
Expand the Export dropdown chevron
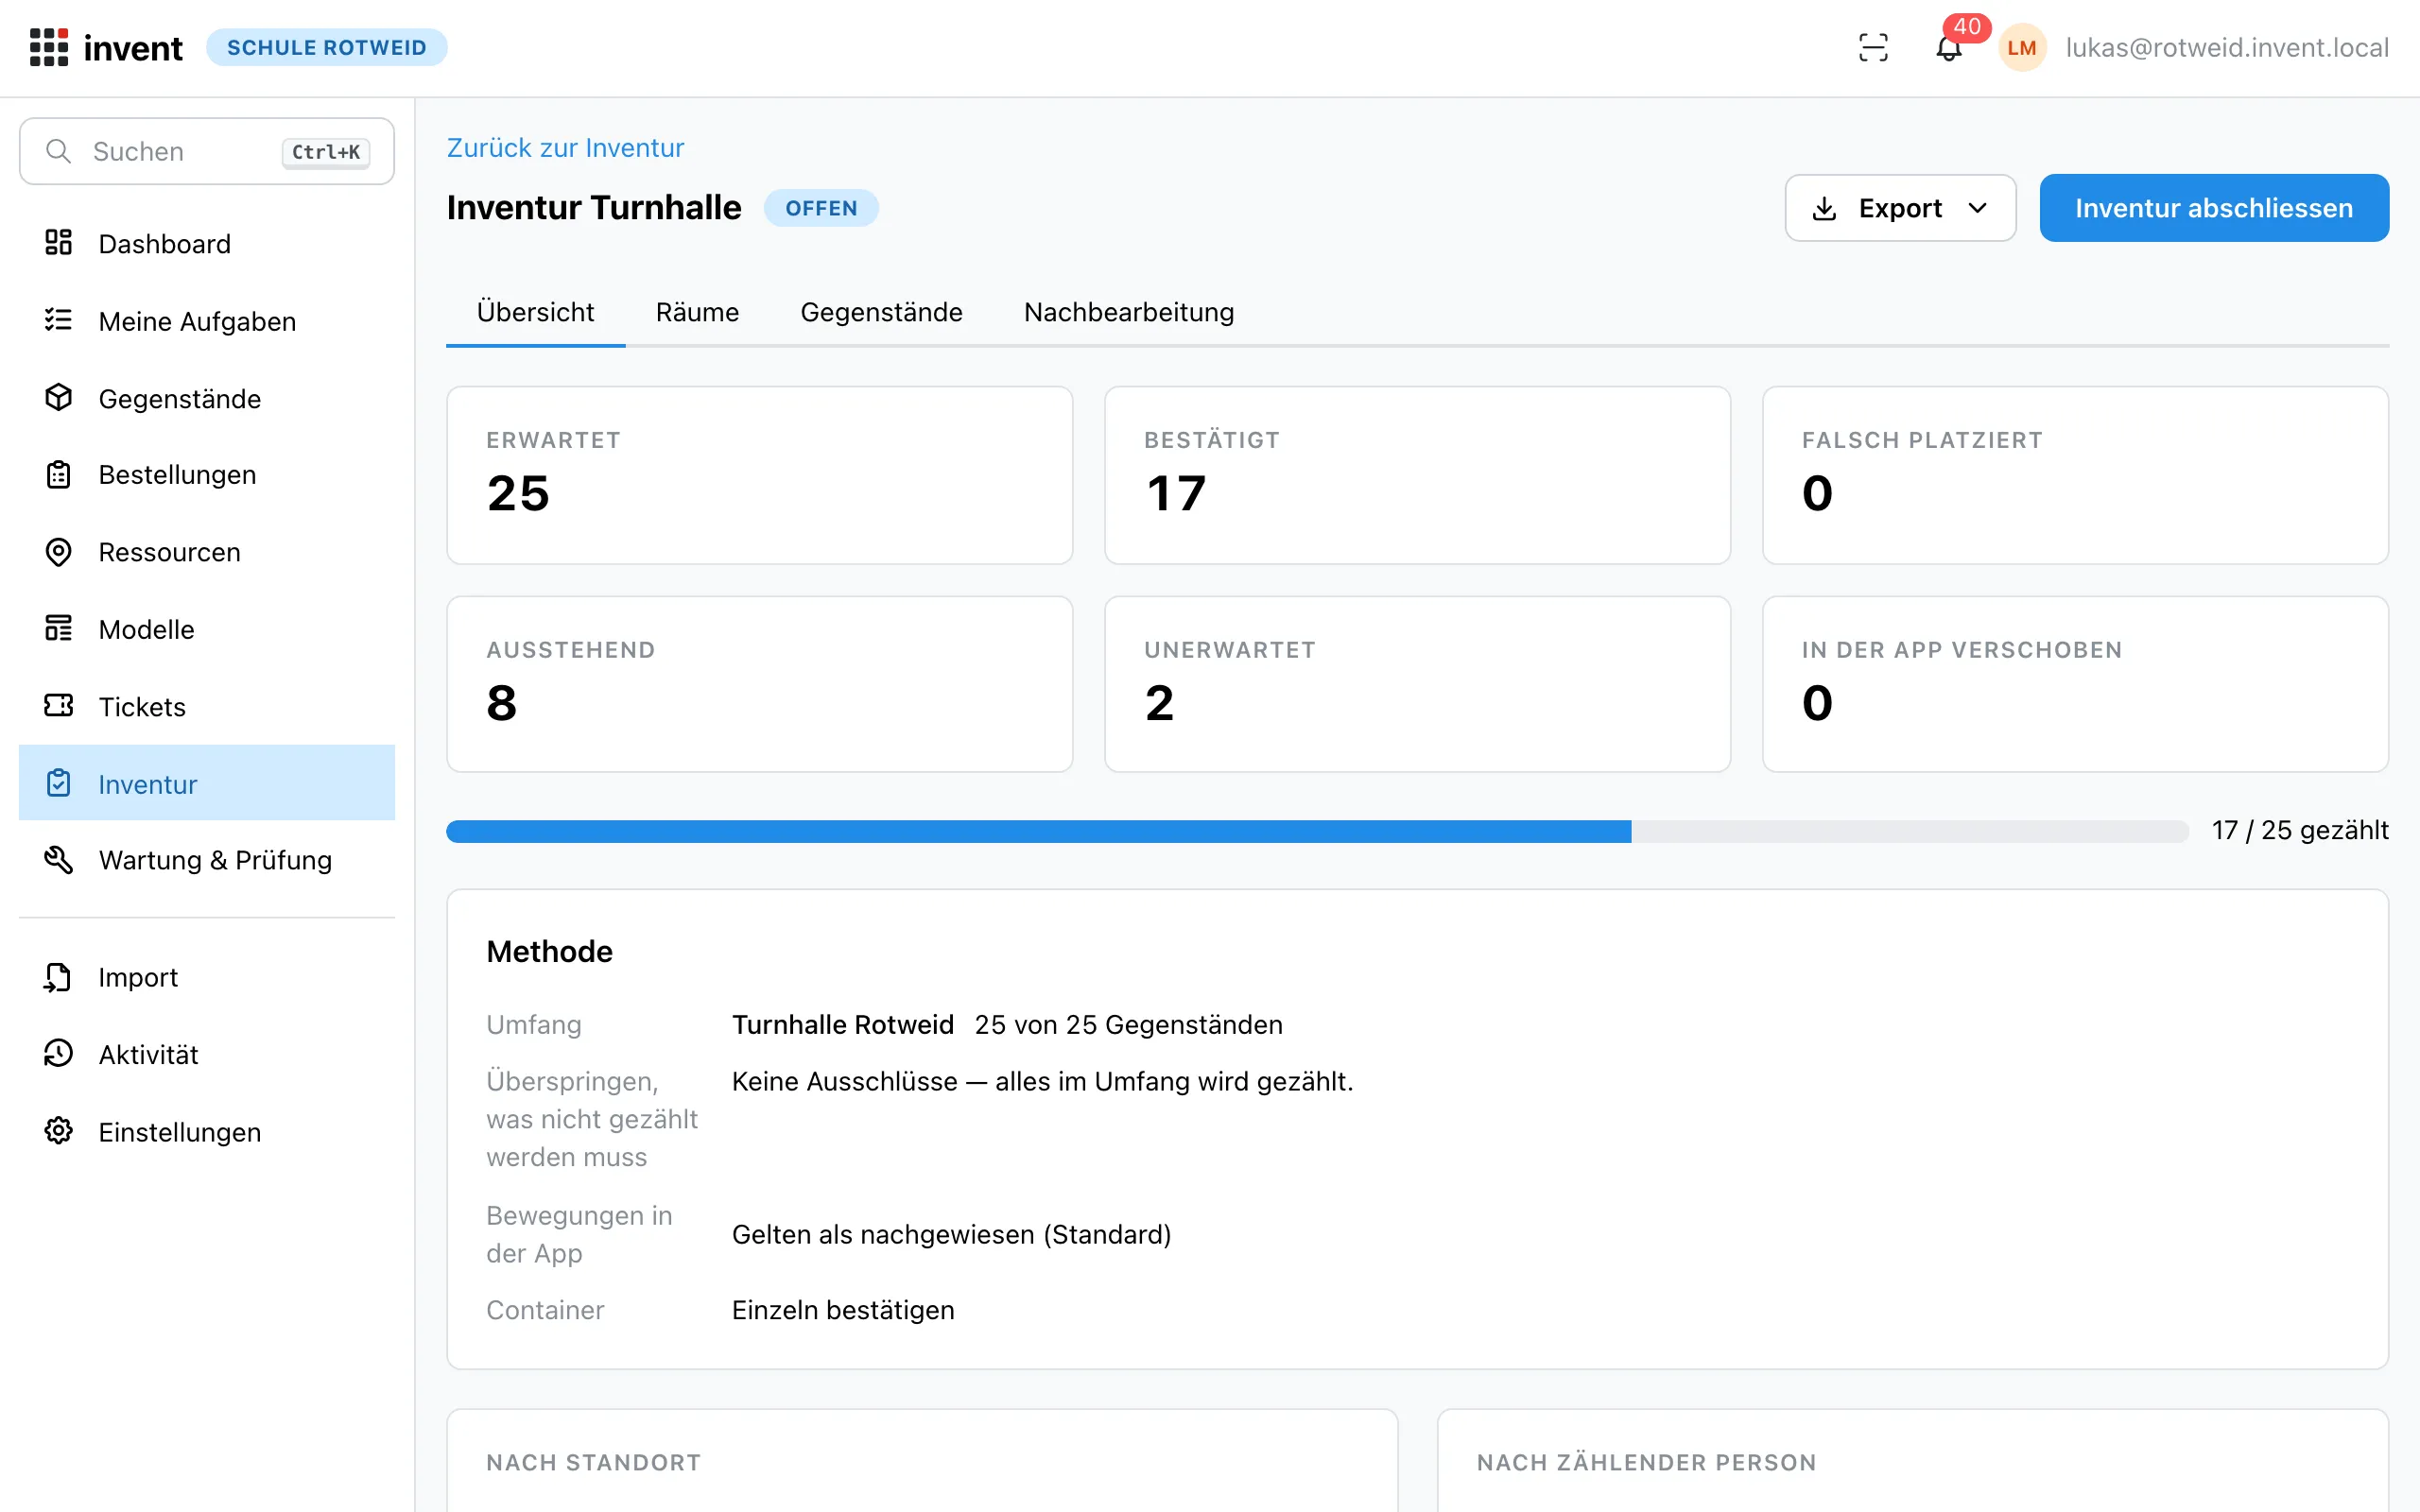tap(1977, 208)
